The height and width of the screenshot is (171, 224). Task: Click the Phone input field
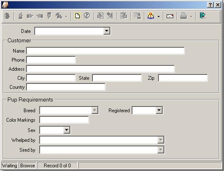51,60
